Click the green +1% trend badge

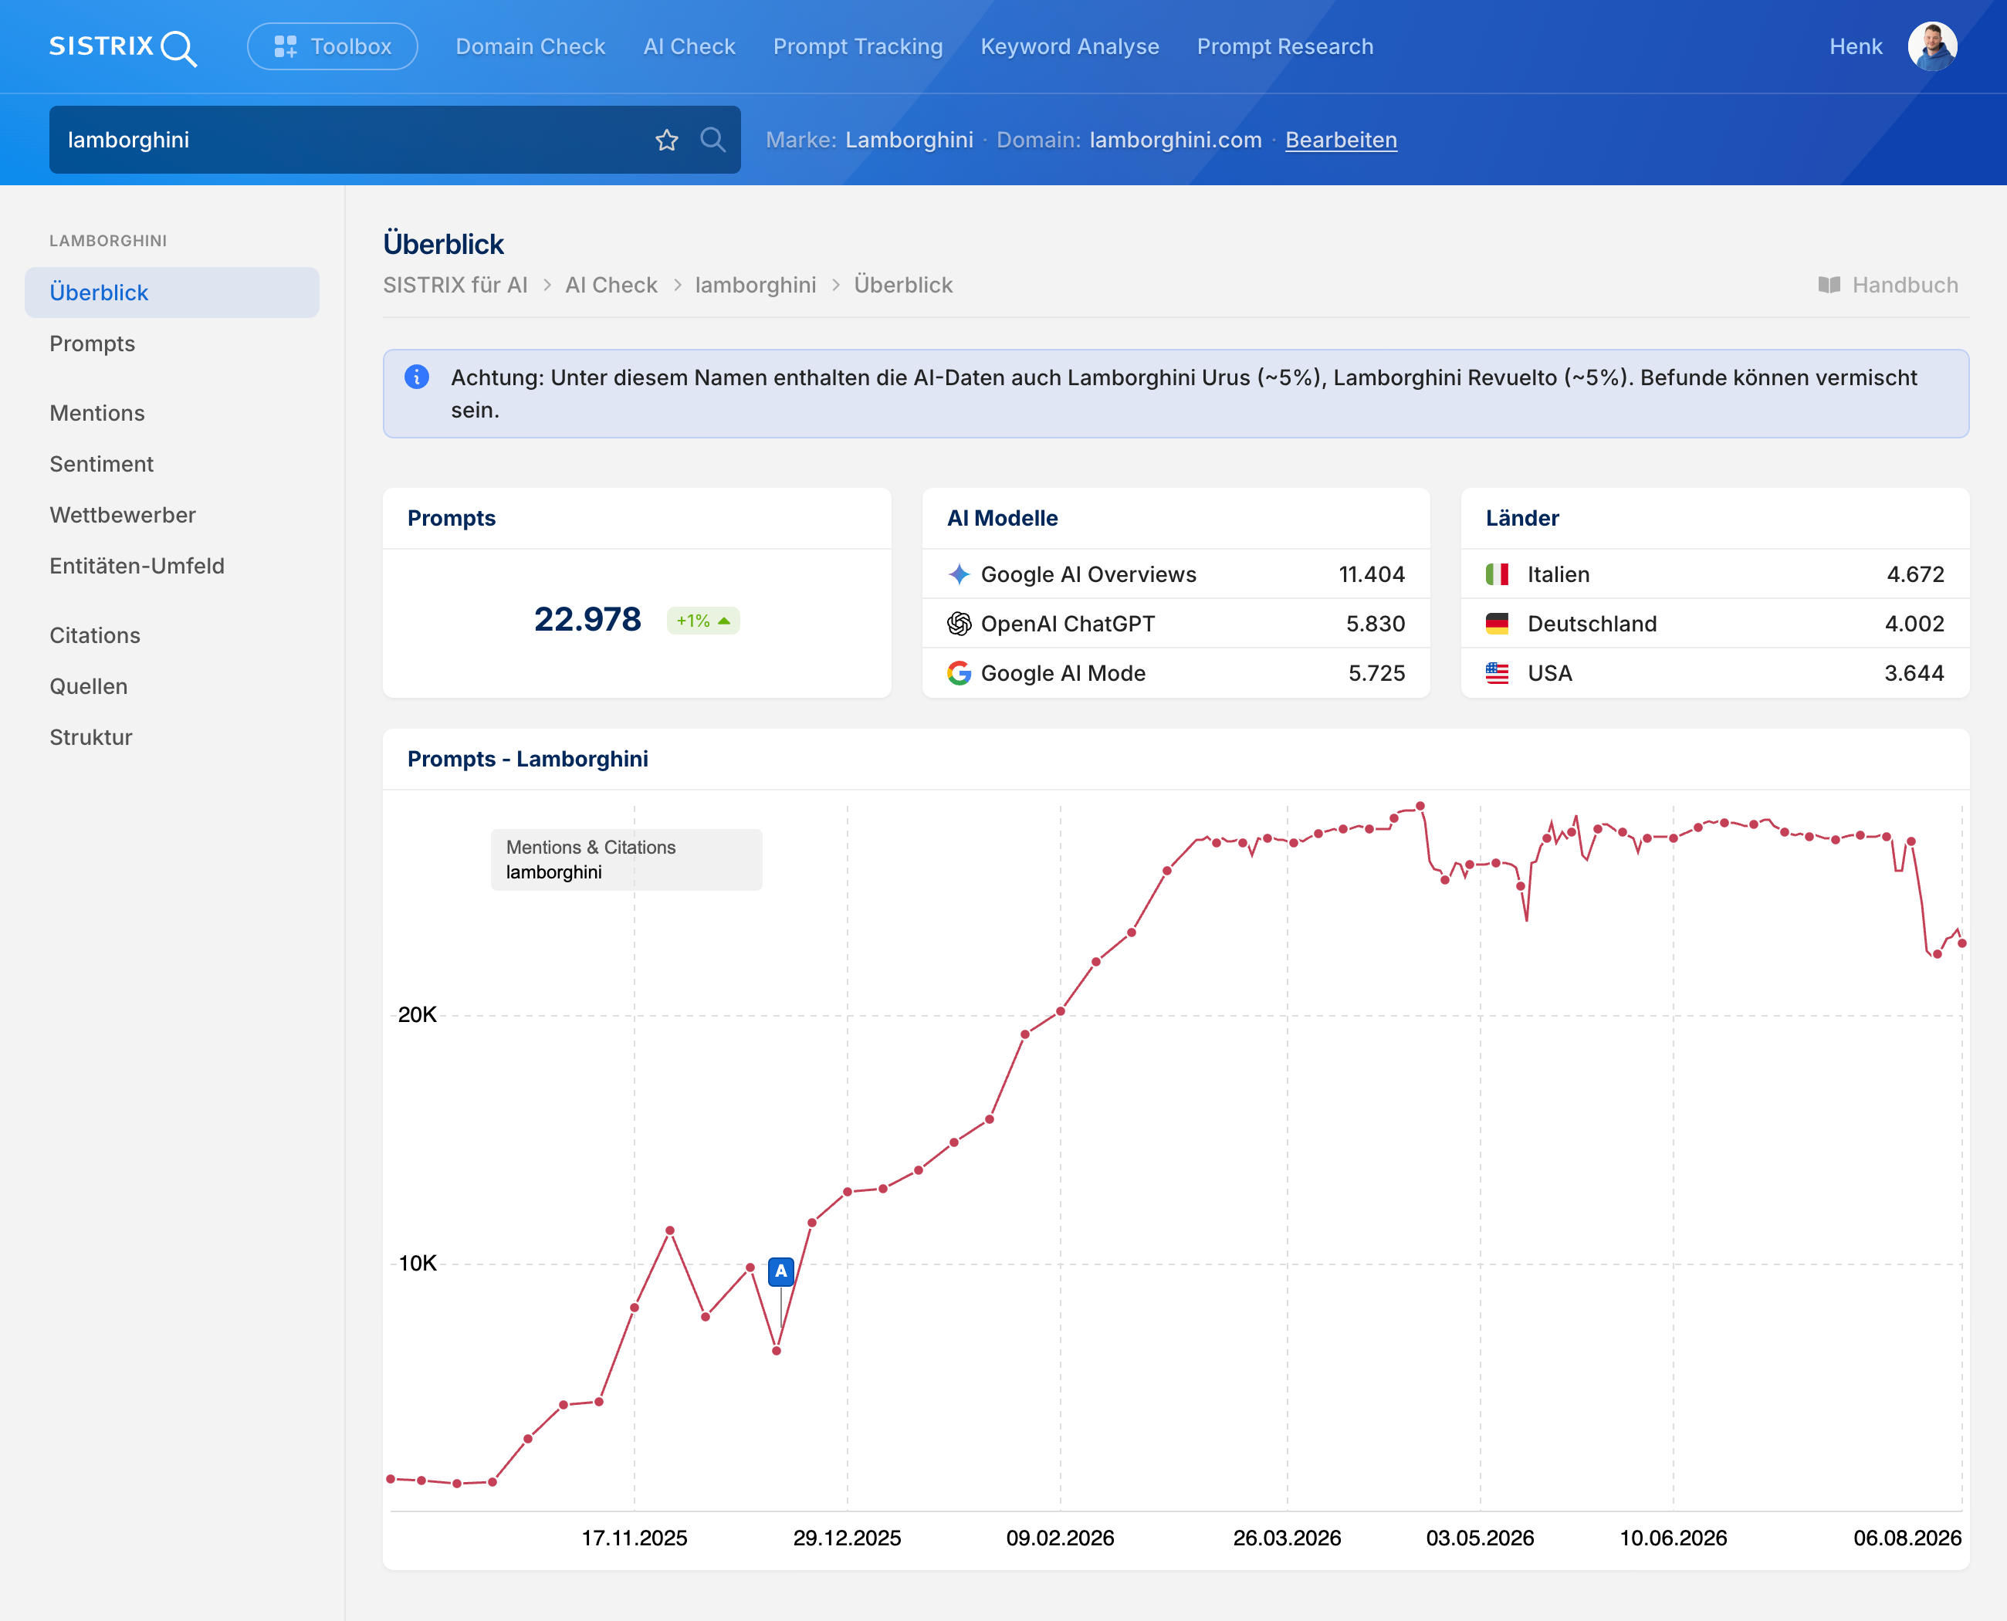(x=703, y=621)
